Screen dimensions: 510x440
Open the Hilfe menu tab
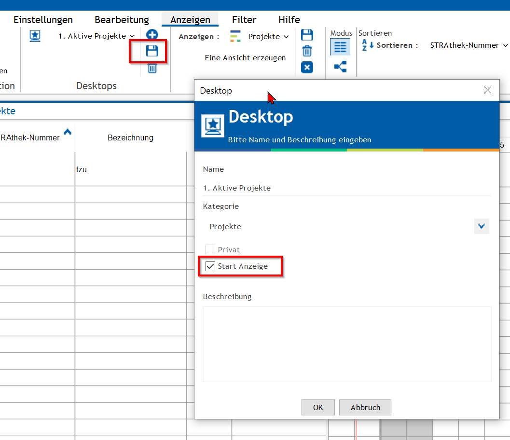point(289,19)
